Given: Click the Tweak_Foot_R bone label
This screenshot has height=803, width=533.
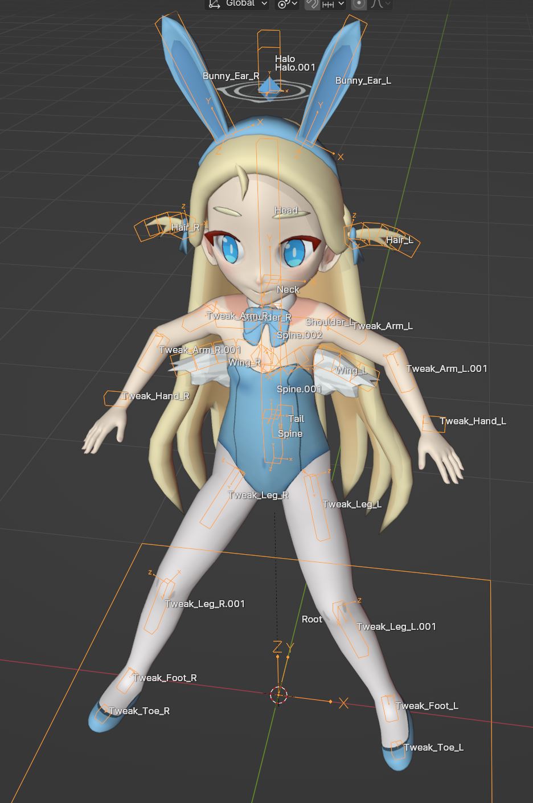Looking at the screenshot, I should pyautogui.click(x=165, y=678).
